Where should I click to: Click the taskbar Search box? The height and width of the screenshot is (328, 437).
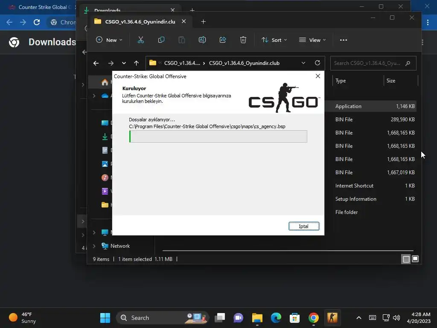point(162,318)
